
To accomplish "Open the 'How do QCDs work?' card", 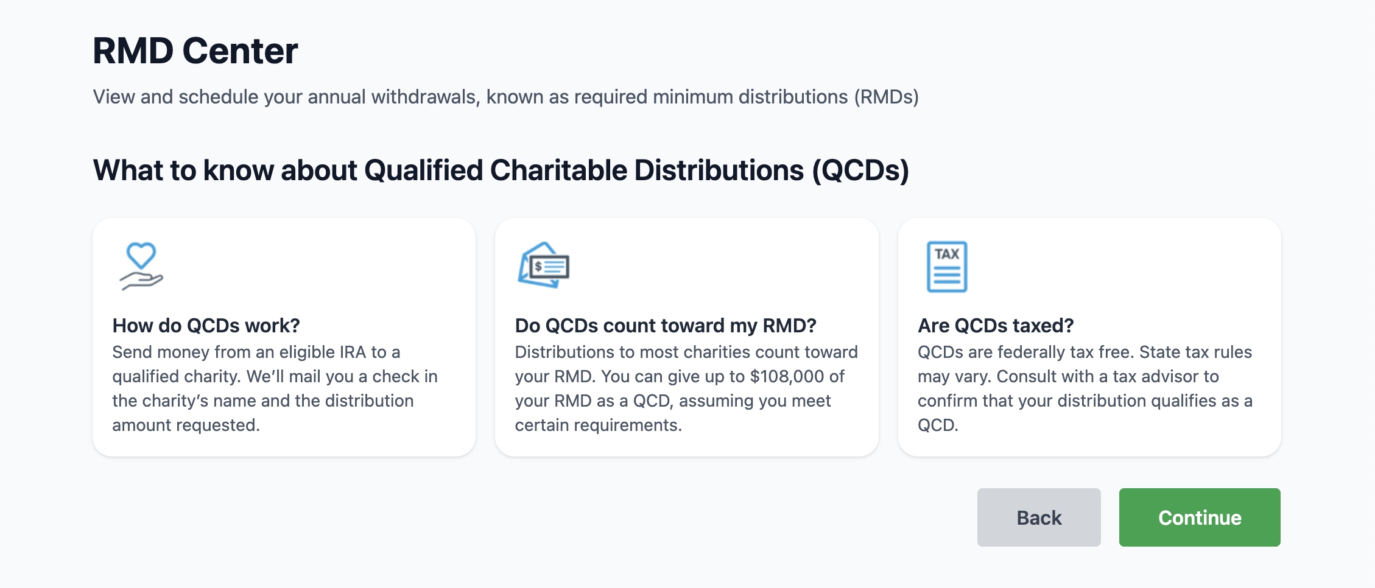I will click(284, 337).
